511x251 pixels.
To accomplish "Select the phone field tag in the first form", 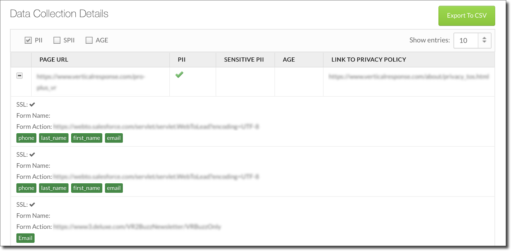I will click(26, 138).
